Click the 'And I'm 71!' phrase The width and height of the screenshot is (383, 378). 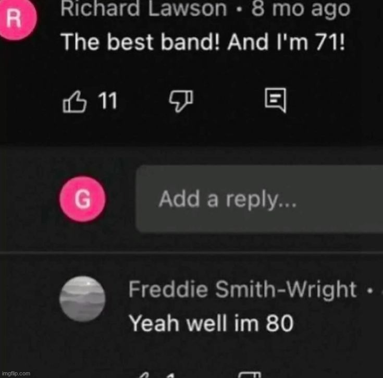pos(286,42)
